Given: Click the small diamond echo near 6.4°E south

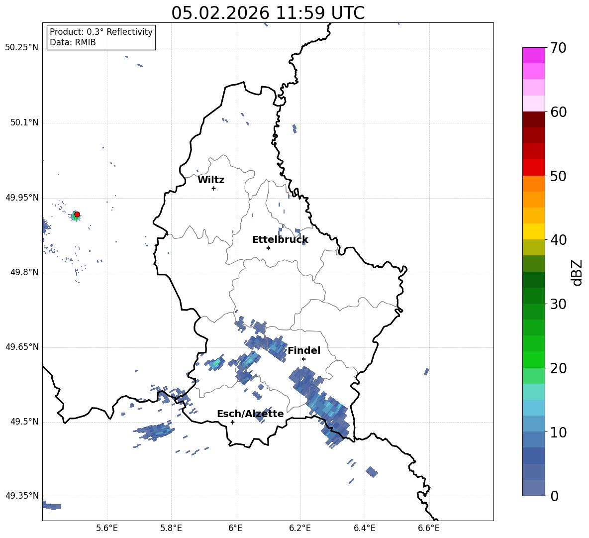Looking at the screenshot, I should click(372, 471).
